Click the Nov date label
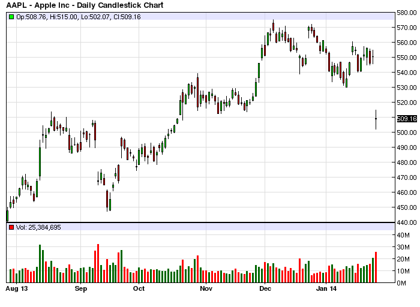This screenshot has width=420, height=307. click(x=206, y=288)
